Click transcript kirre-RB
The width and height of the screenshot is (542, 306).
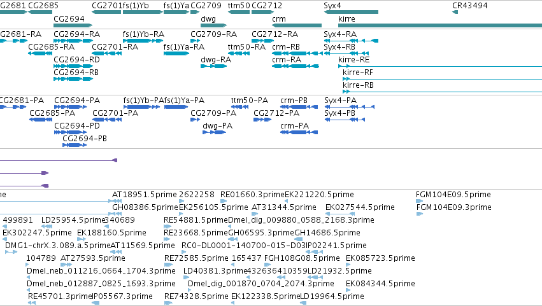[x=358, y=85]
